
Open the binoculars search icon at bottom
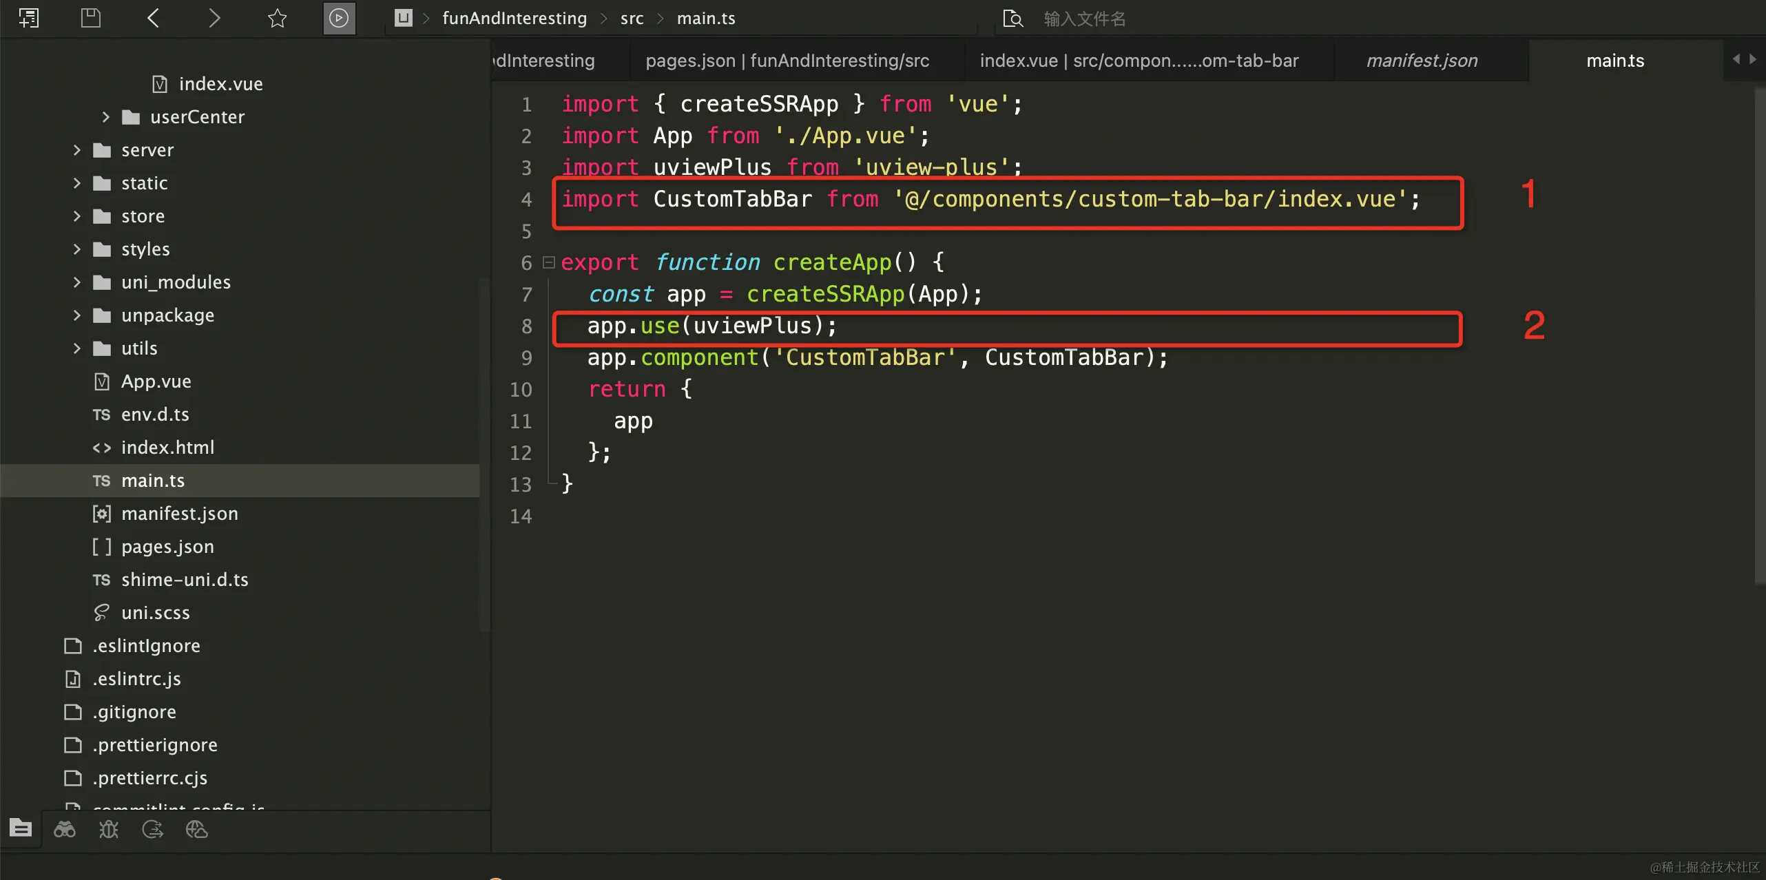[65, 830]
